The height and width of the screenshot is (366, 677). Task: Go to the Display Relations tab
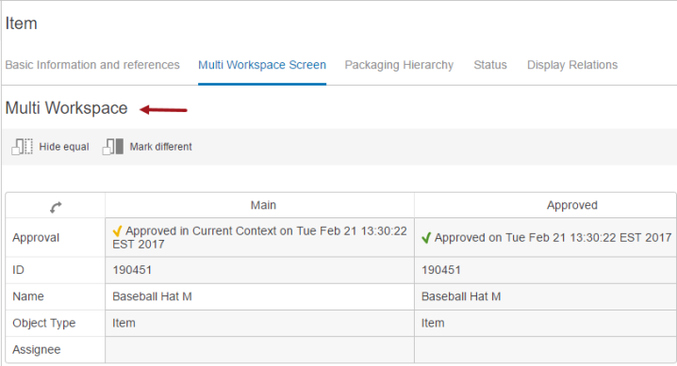(572, 65)
